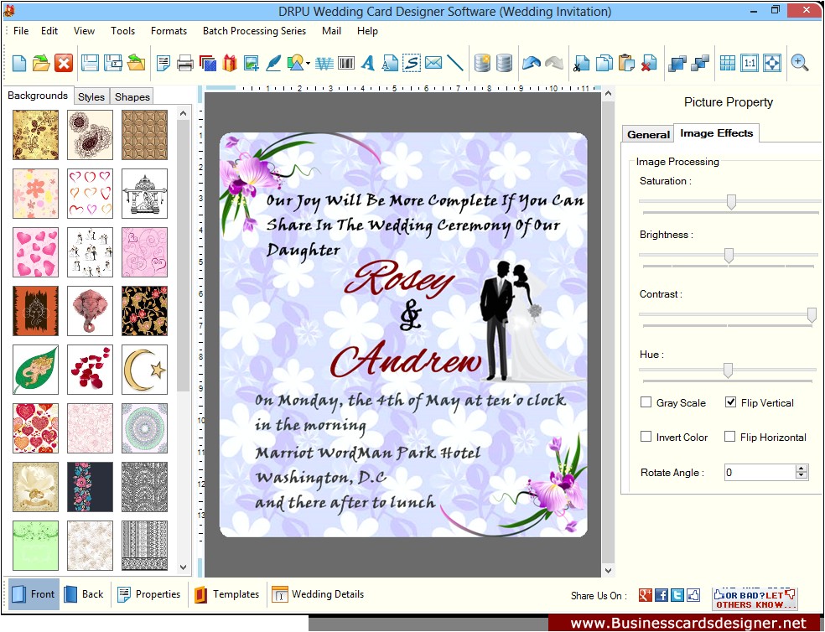Switch to the Shapes tab
The image size is (825, 632).
click(131, 96)
